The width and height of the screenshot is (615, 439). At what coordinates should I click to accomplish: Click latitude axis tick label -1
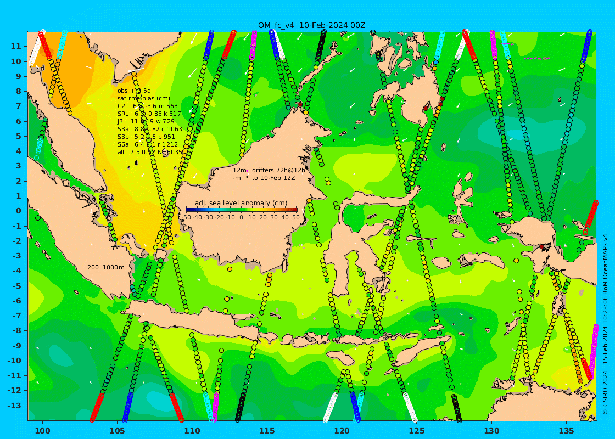[16, 226]
